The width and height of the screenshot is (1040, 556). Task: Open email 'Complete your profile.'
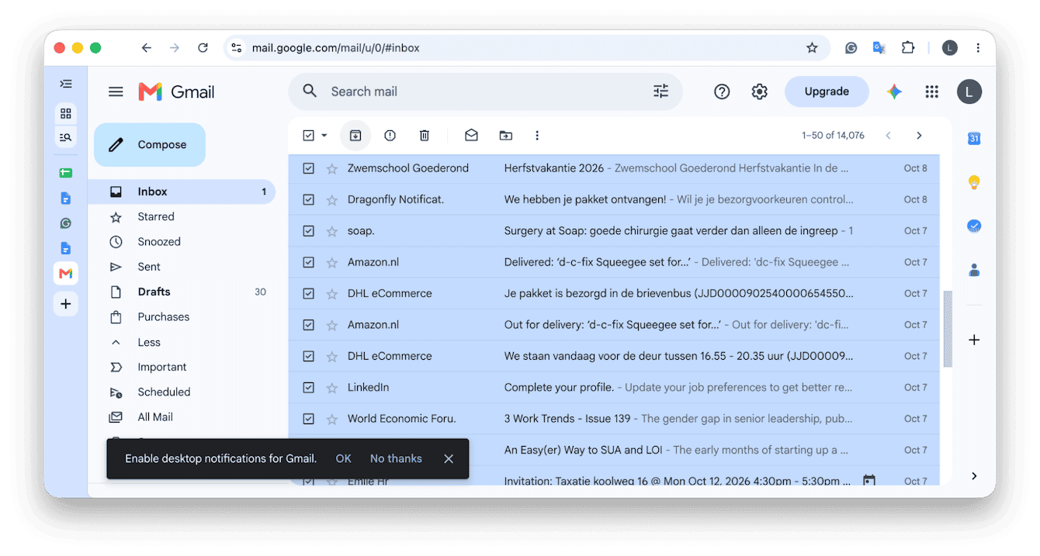coord(613,387)
